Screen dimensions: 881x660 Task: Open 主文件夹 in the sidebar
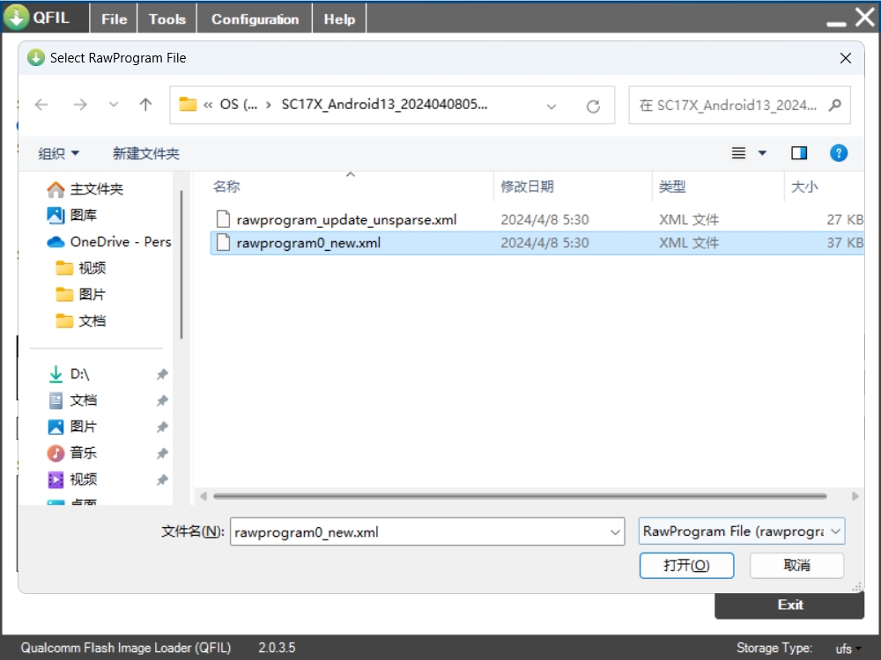[x=85, y=189]
